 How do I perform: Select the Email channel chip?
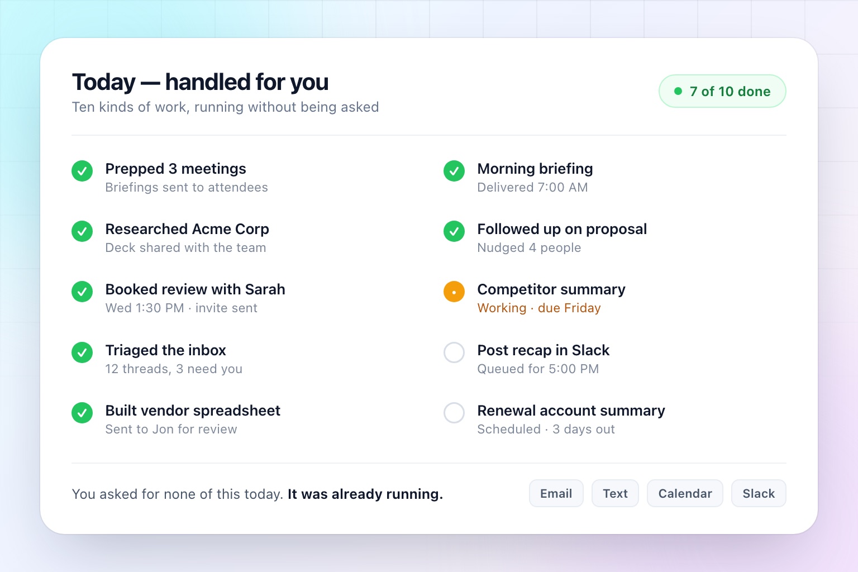[x=556, y=493]
